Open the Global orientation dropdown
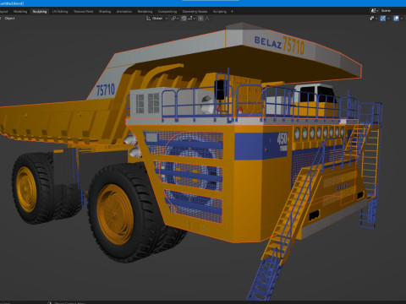This screenshot has height=304, width=406. [x=160, y=19]
